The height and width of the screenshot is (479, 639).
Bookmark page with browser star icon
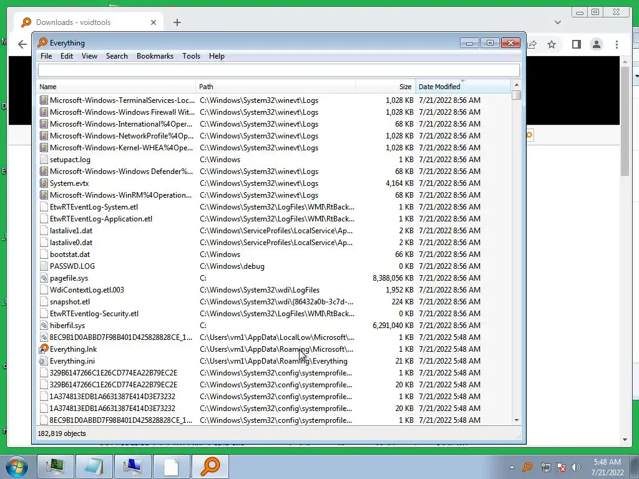[x=552, y=44]
